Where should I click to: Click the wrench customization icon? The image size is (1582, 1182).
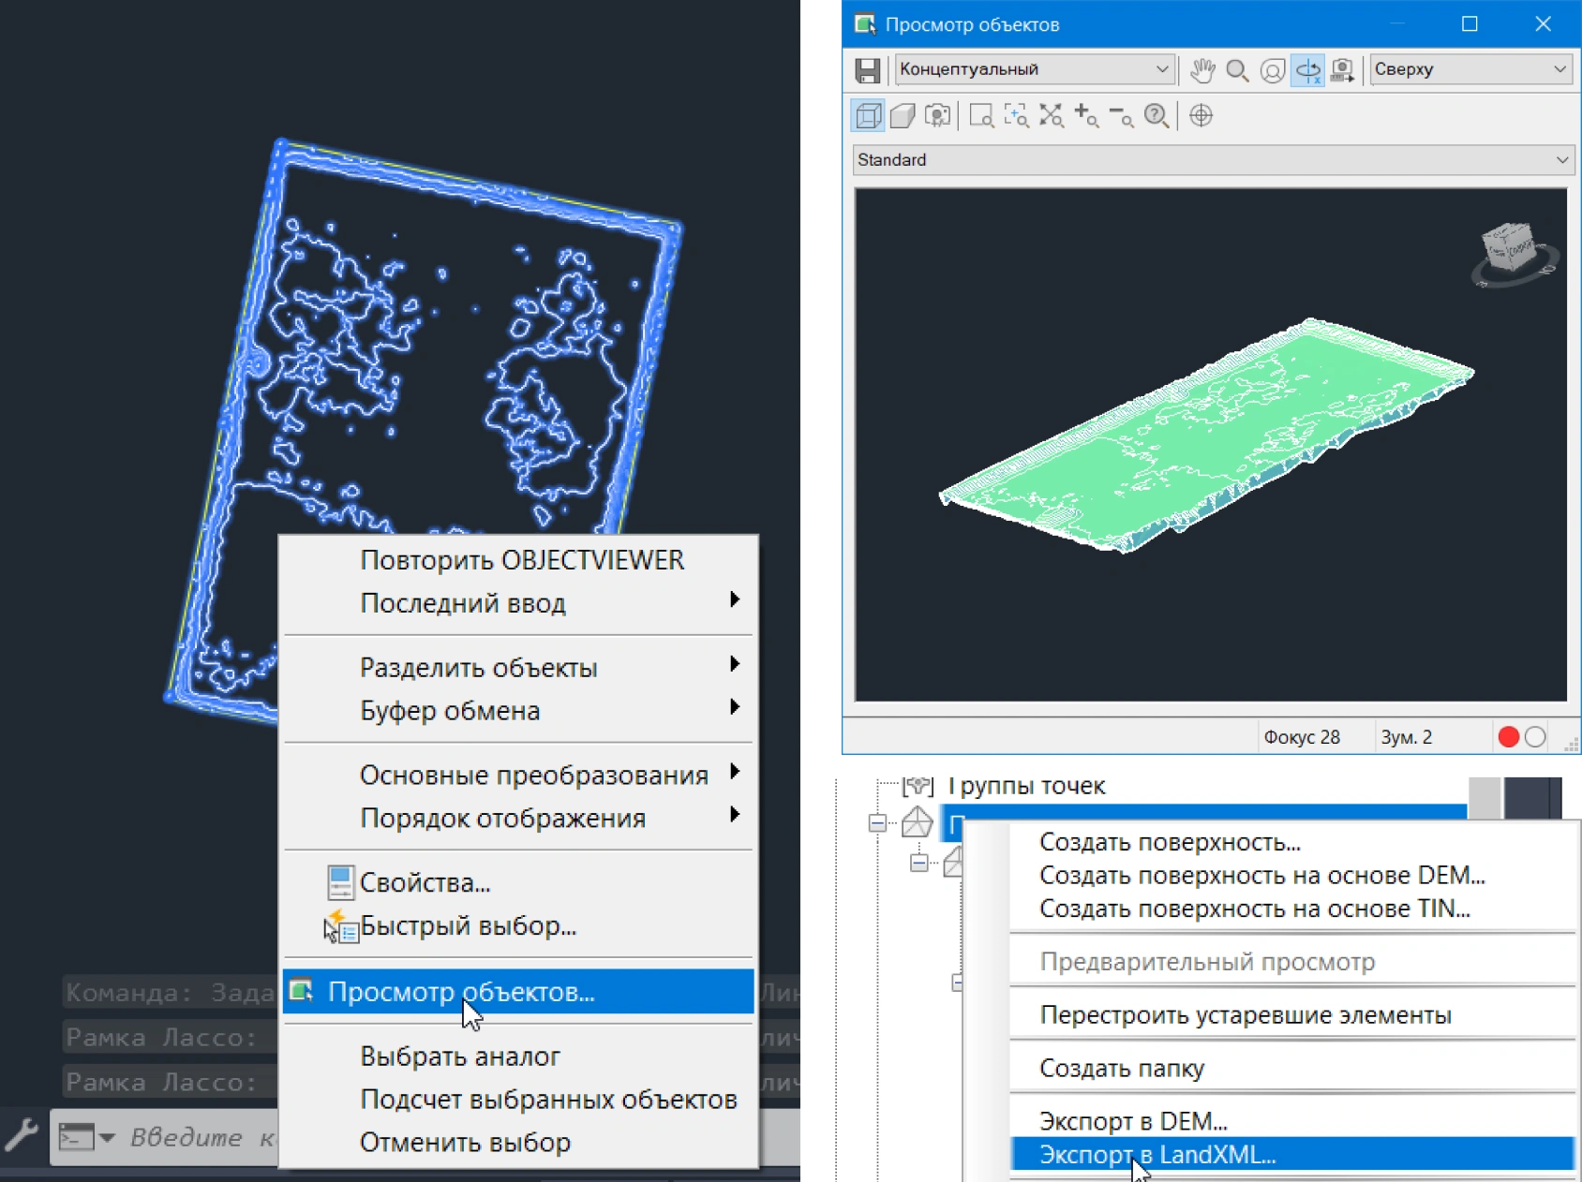22,1135
